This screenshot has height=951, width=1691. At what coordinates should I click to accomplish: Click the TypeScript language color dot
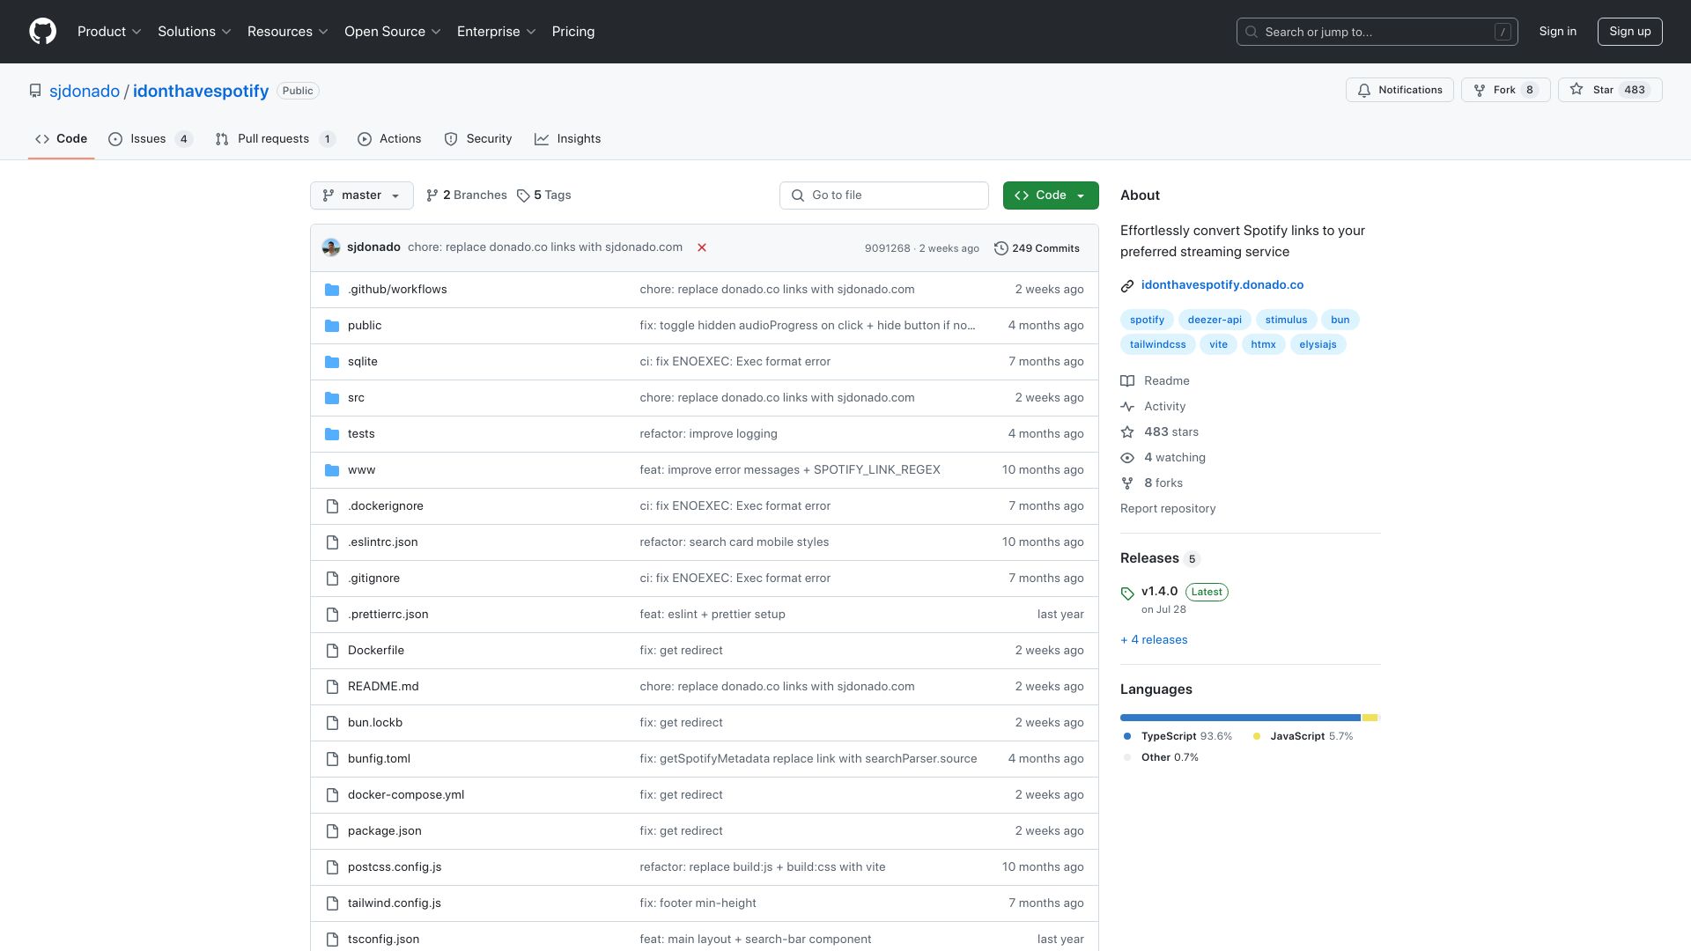pyautogui.click(x=1127, y=736)
